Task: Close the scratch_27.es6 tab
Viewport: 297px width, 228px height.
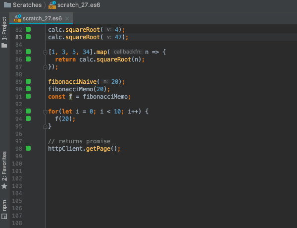Action: [x=67, y=19]
